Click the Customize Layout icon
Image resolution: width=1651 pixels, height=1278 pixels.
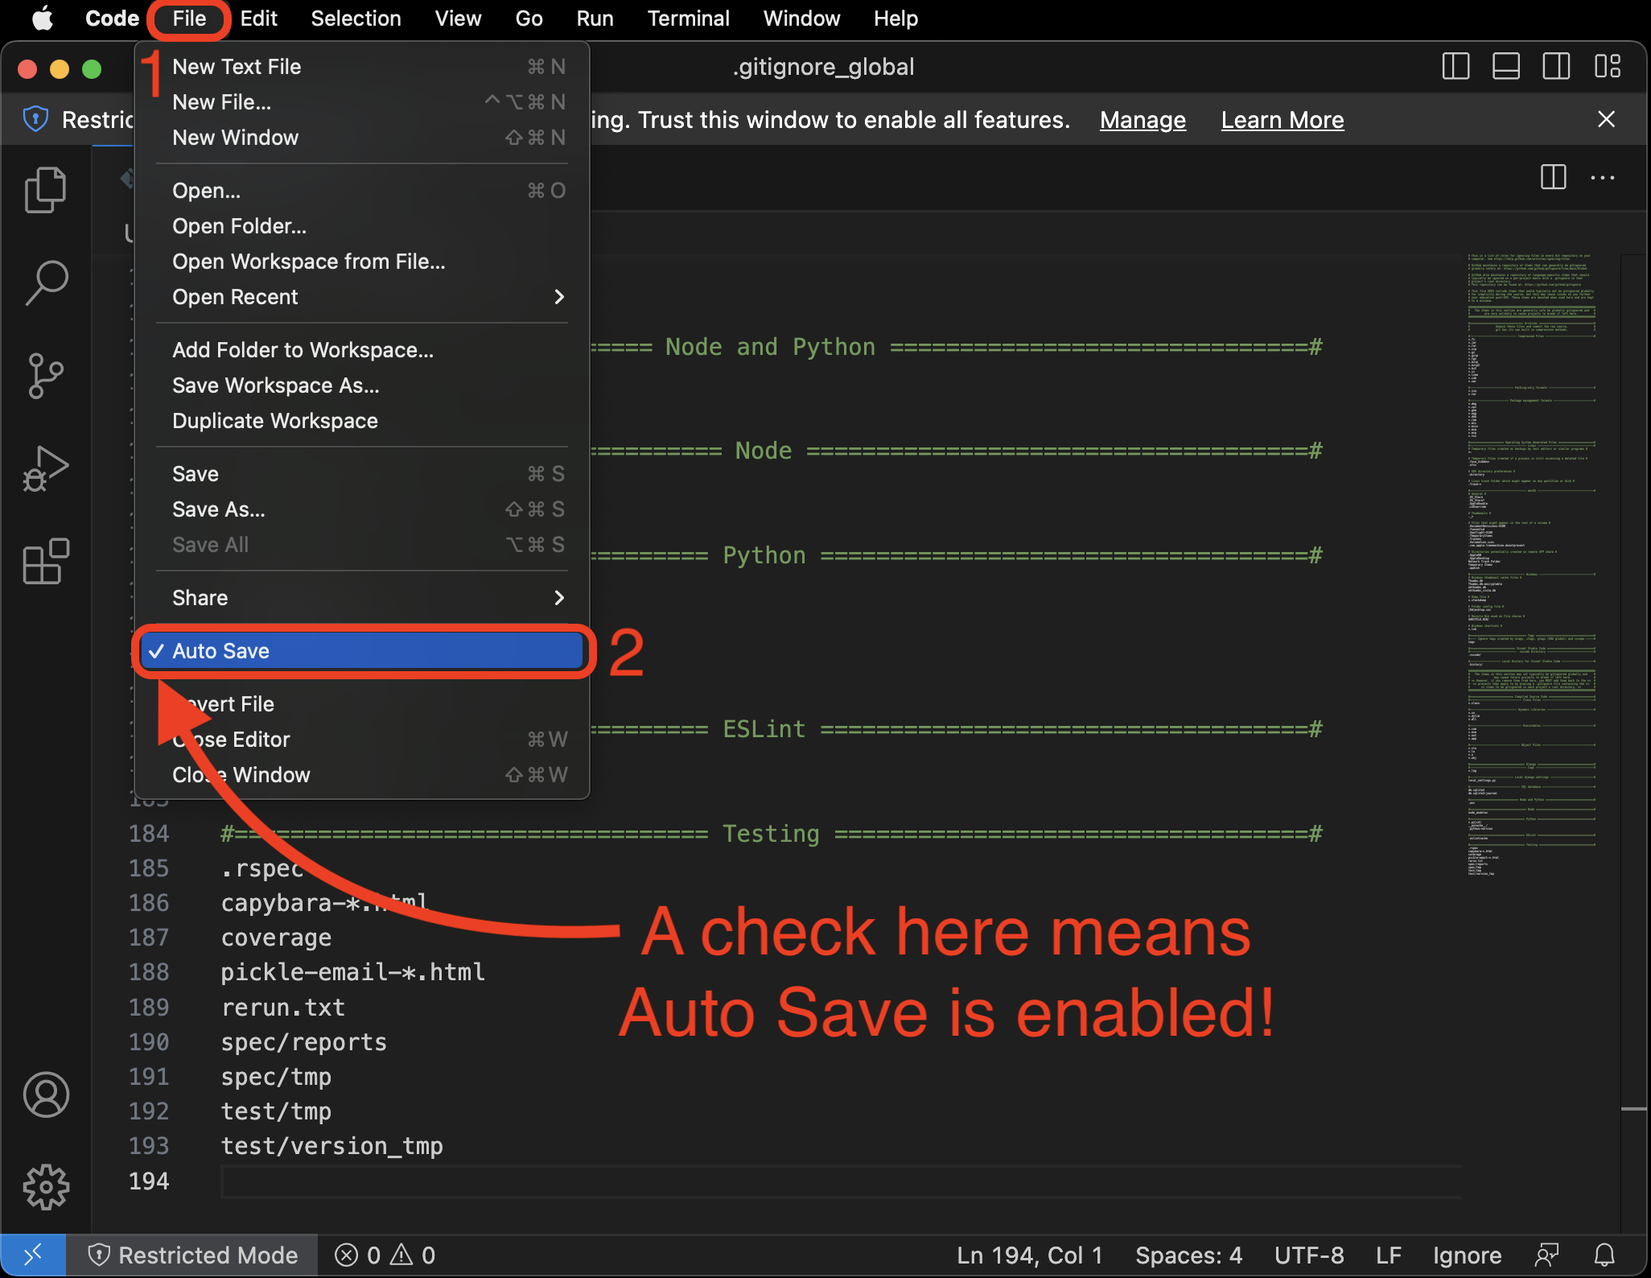(1608, 67)
